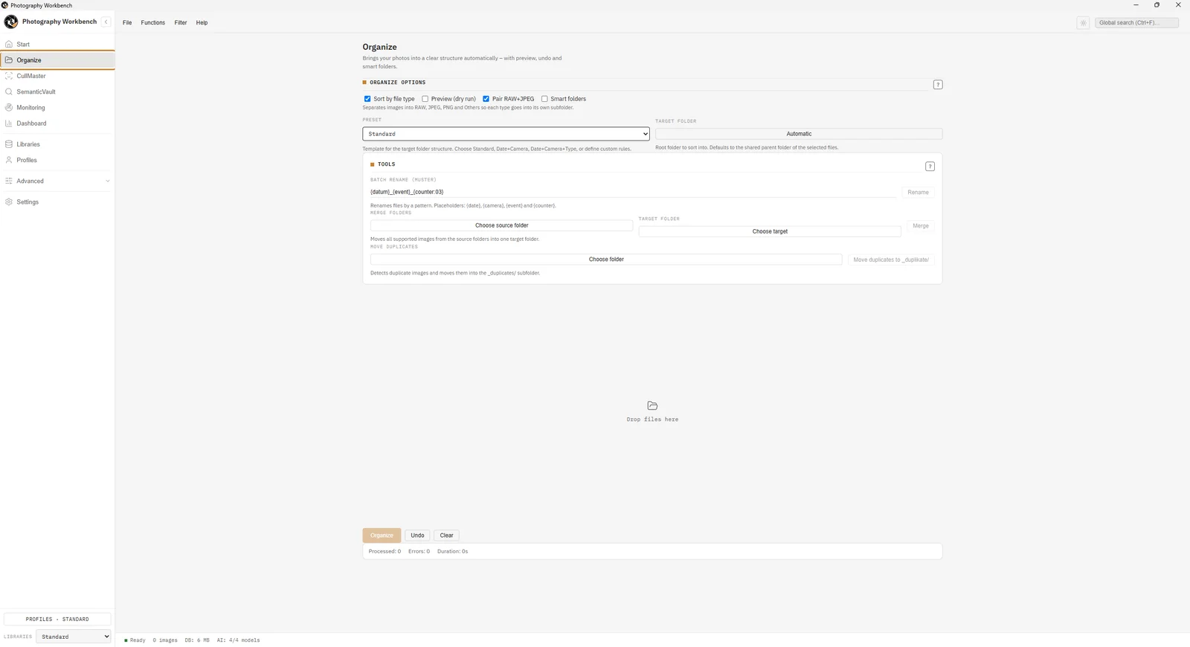Uncheck Pair RAW+JPEG option

pos(486,99)
